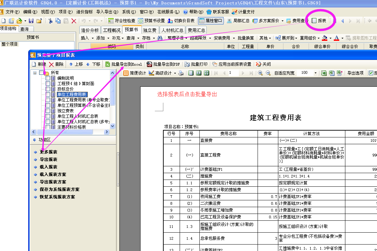The height and width of the screenshot is (251, 377).
Task: Click 简便设计 simple design button
Action: point(135,73)
